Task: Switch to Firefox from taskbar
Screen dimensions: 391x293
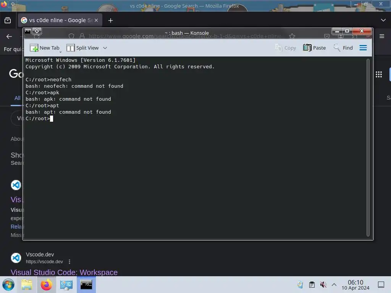Action: pos(46,285)
